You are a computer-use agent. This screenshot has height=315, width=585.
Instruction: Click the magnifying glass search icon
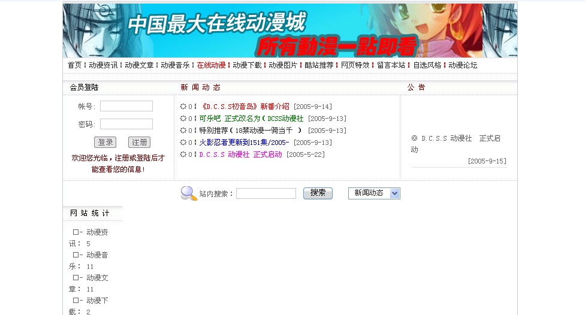tap(188, 193)
